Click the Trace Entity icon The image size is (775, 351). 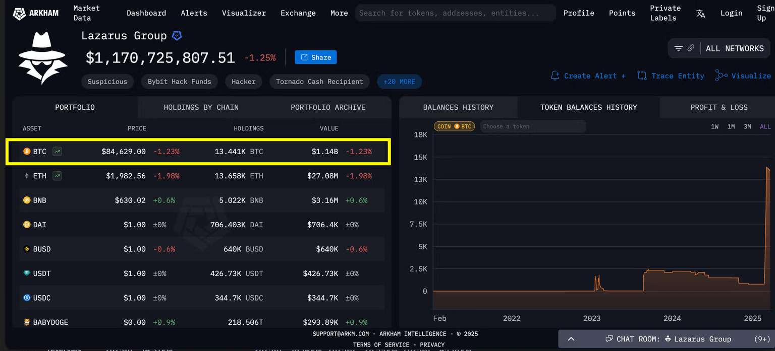[642, 76]
